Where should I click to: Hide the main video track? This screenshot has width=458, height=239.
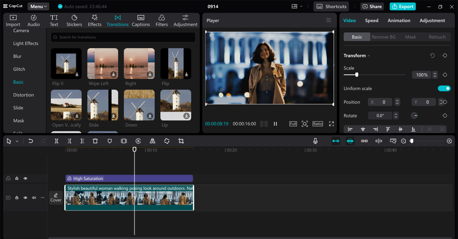(25, 197)
